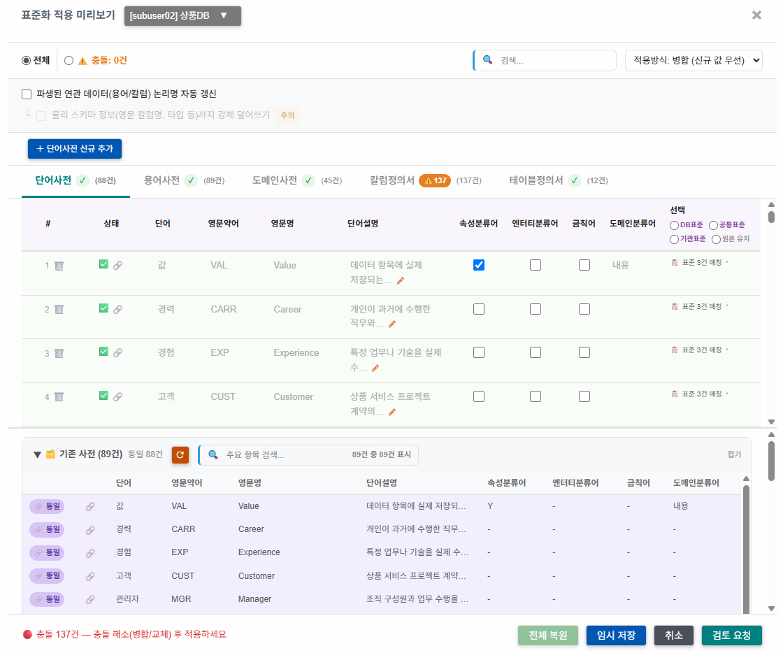This screenshot has width=783, height=653.
Task: Click the 137 warning badge on 칼럼정의서
Action: pos(435,180)
